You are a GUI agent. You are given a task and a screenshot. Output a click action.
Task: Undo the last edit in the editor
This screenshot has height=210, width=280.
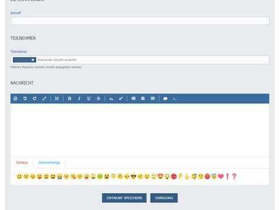point(25,99)
